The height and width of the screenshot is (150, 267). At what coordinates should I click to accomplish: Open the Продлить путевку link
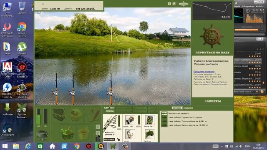point(204,72)
